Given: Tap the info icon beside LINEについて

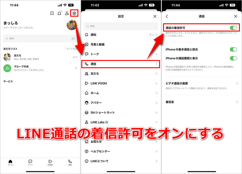Looking at the screenshot, I should tap(87, 161).
